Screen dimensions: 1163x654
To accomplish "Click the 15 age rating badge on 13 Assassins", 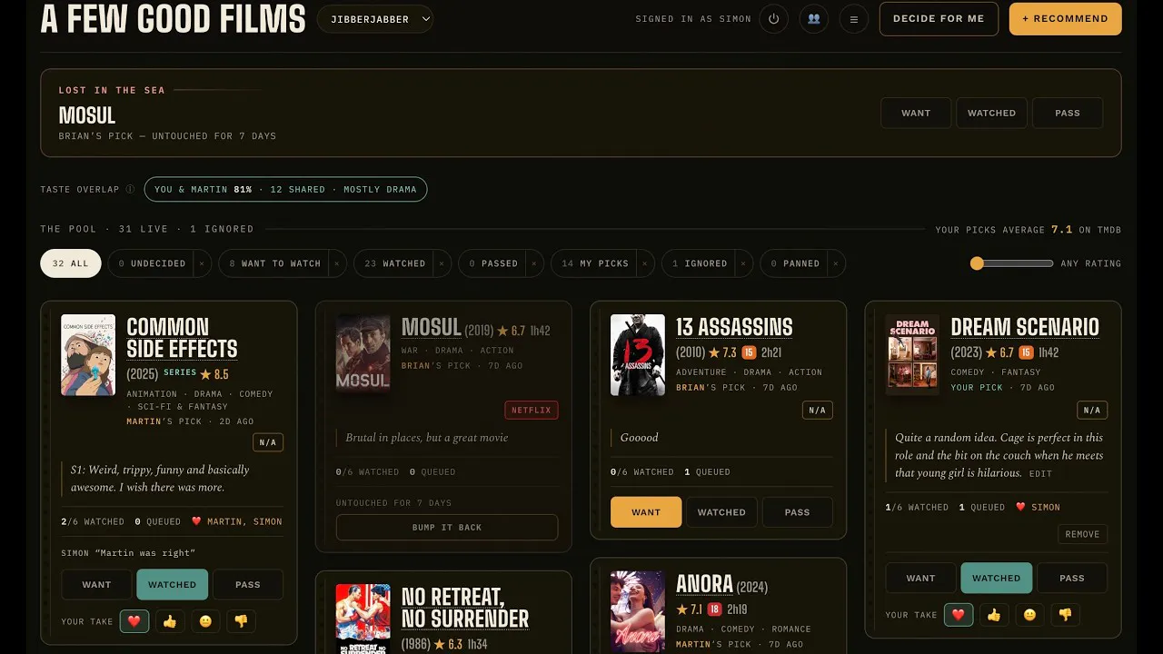I will click(x=749, y=352).
